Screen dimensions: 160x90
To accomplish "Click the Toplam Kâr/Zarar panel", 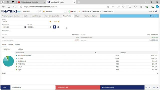I will 78,87.
